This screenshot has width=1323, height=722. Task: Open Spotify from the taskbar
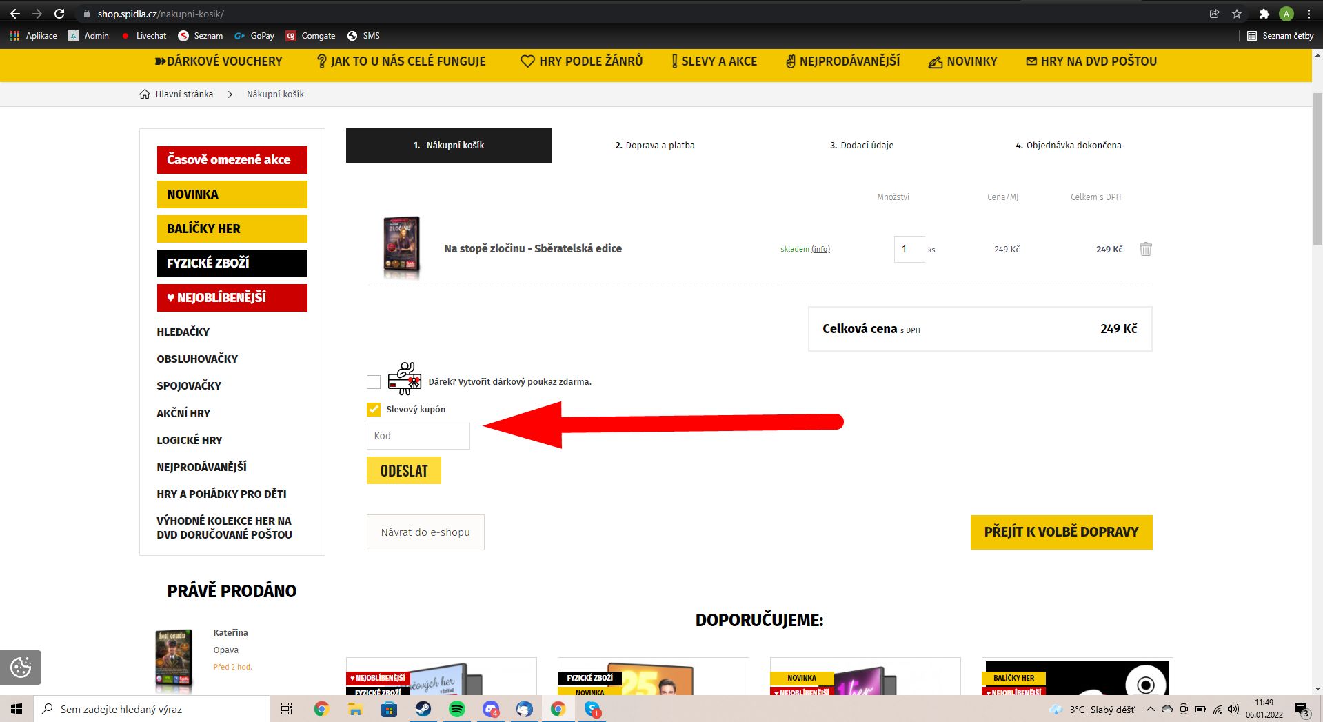pos(456,709)
